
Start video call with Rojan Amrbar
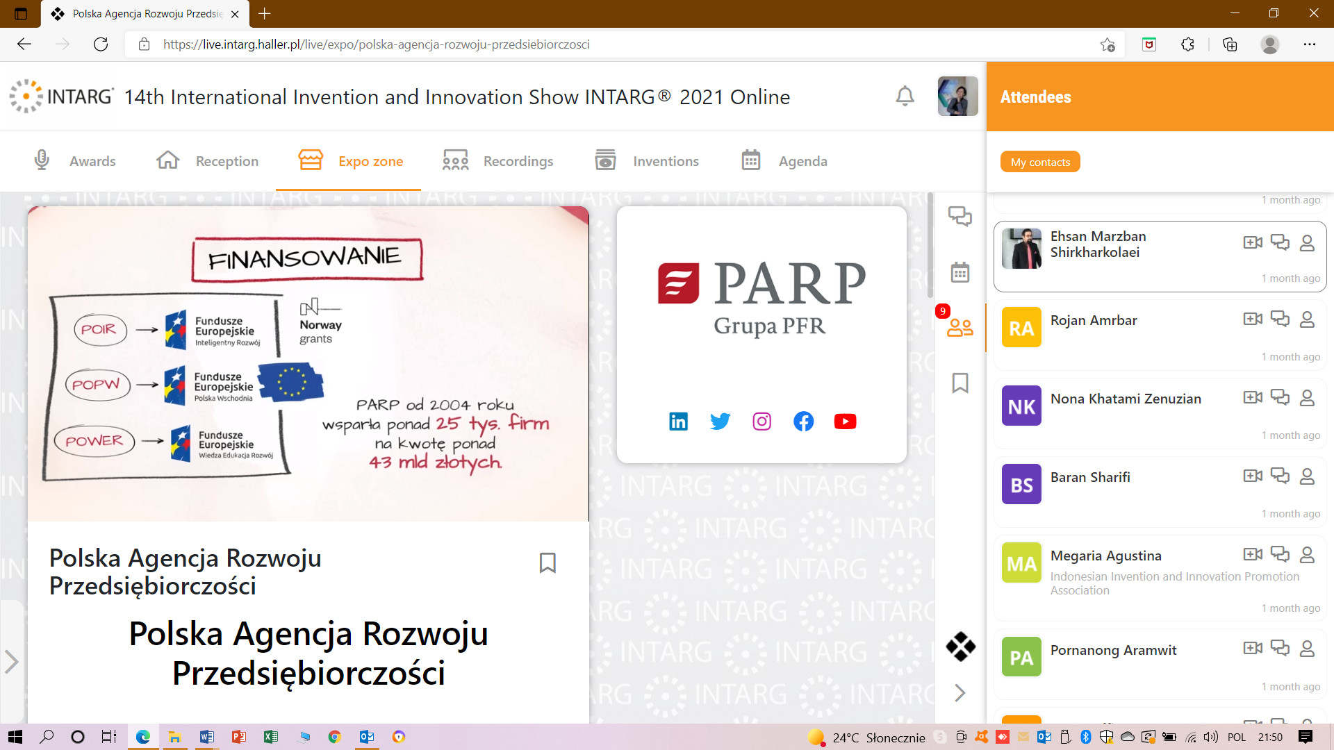click(1253, 319)
